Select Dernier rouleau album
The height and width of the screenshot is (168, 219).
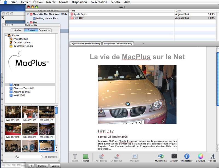coord(22,42)
